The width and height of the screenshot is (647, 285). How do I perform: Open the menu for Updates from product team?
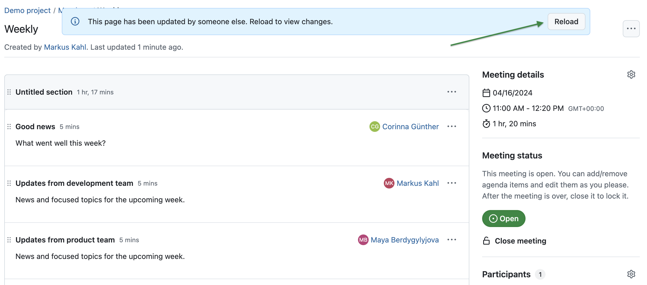point(452,240)
